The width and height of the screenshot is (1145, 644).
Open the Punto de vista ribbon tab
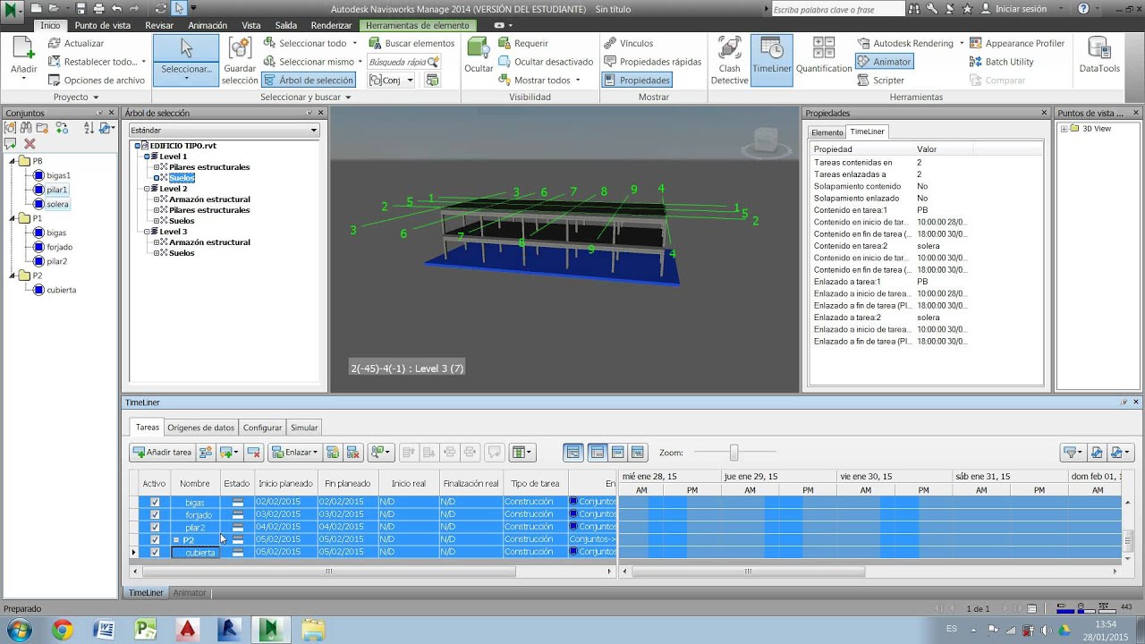[x=103, y=25]
